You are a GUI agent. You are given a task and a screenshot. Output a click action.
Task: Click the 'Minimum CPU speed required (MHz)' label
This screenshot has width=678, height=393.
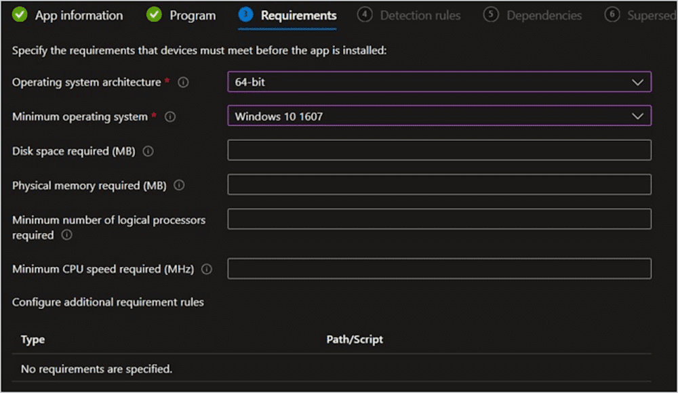click(x=103, y=269)
